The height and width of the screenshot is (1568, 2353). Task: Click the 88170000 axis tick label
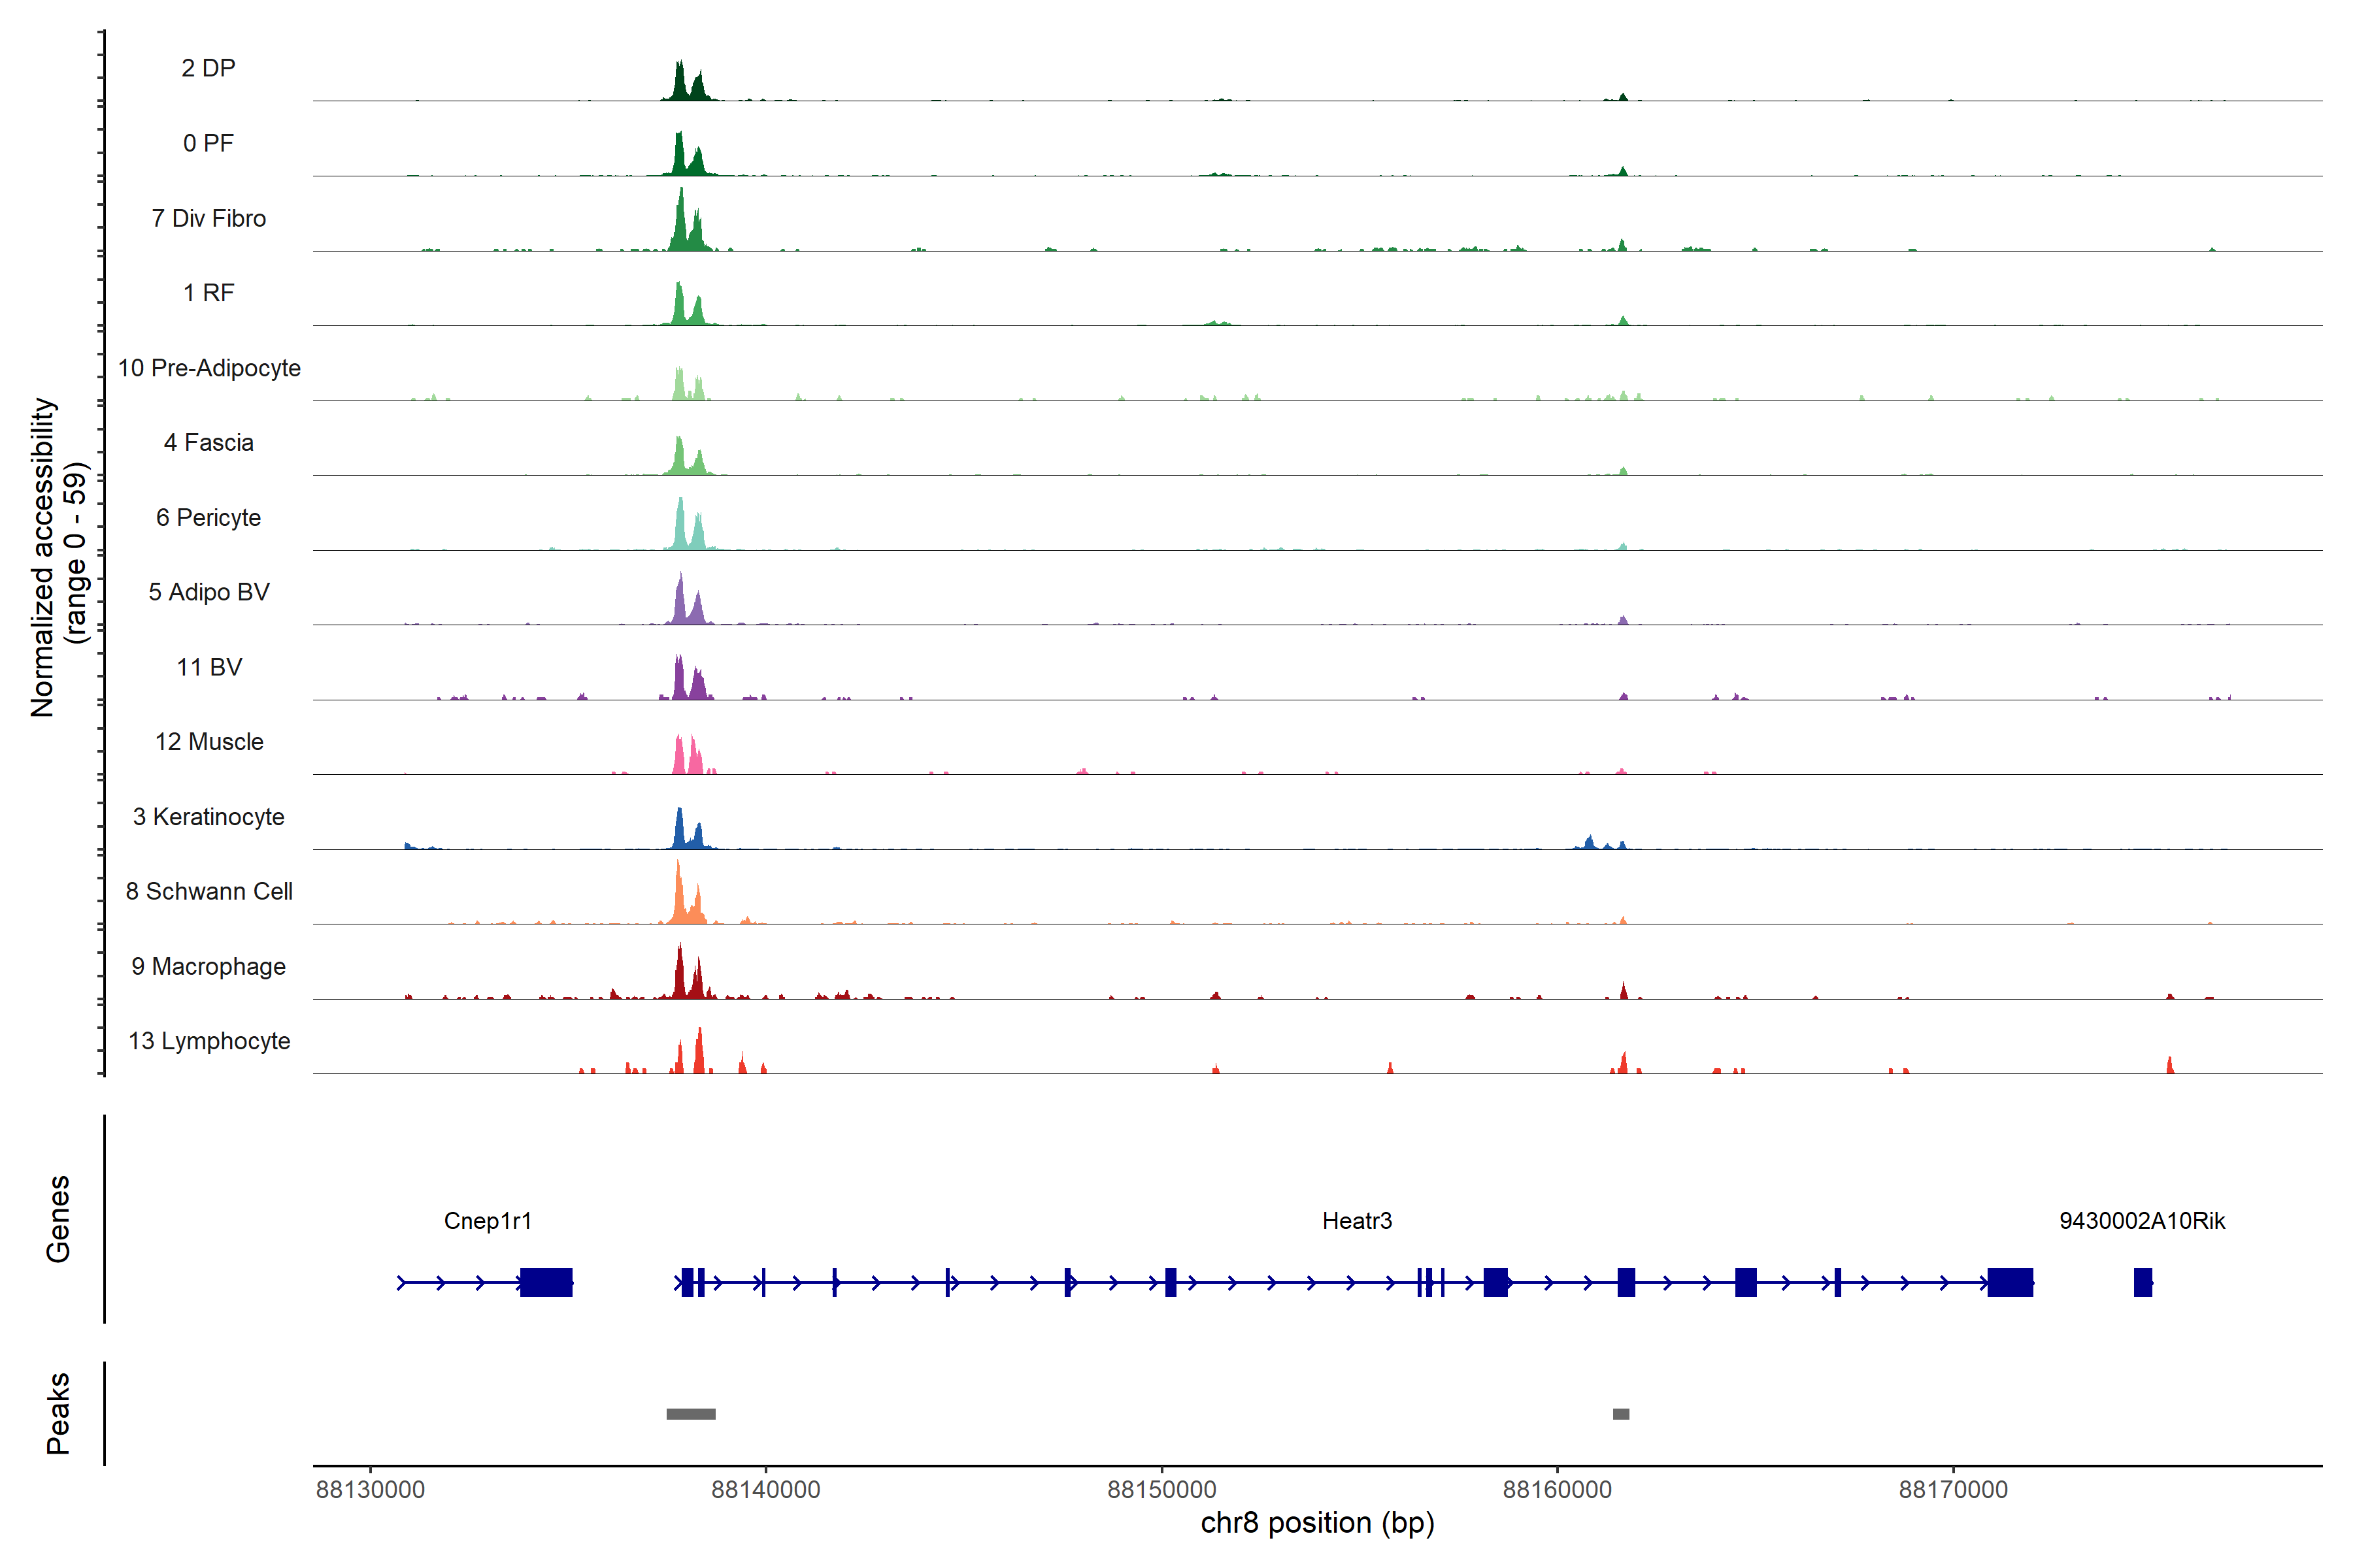coord(1953,1489)
